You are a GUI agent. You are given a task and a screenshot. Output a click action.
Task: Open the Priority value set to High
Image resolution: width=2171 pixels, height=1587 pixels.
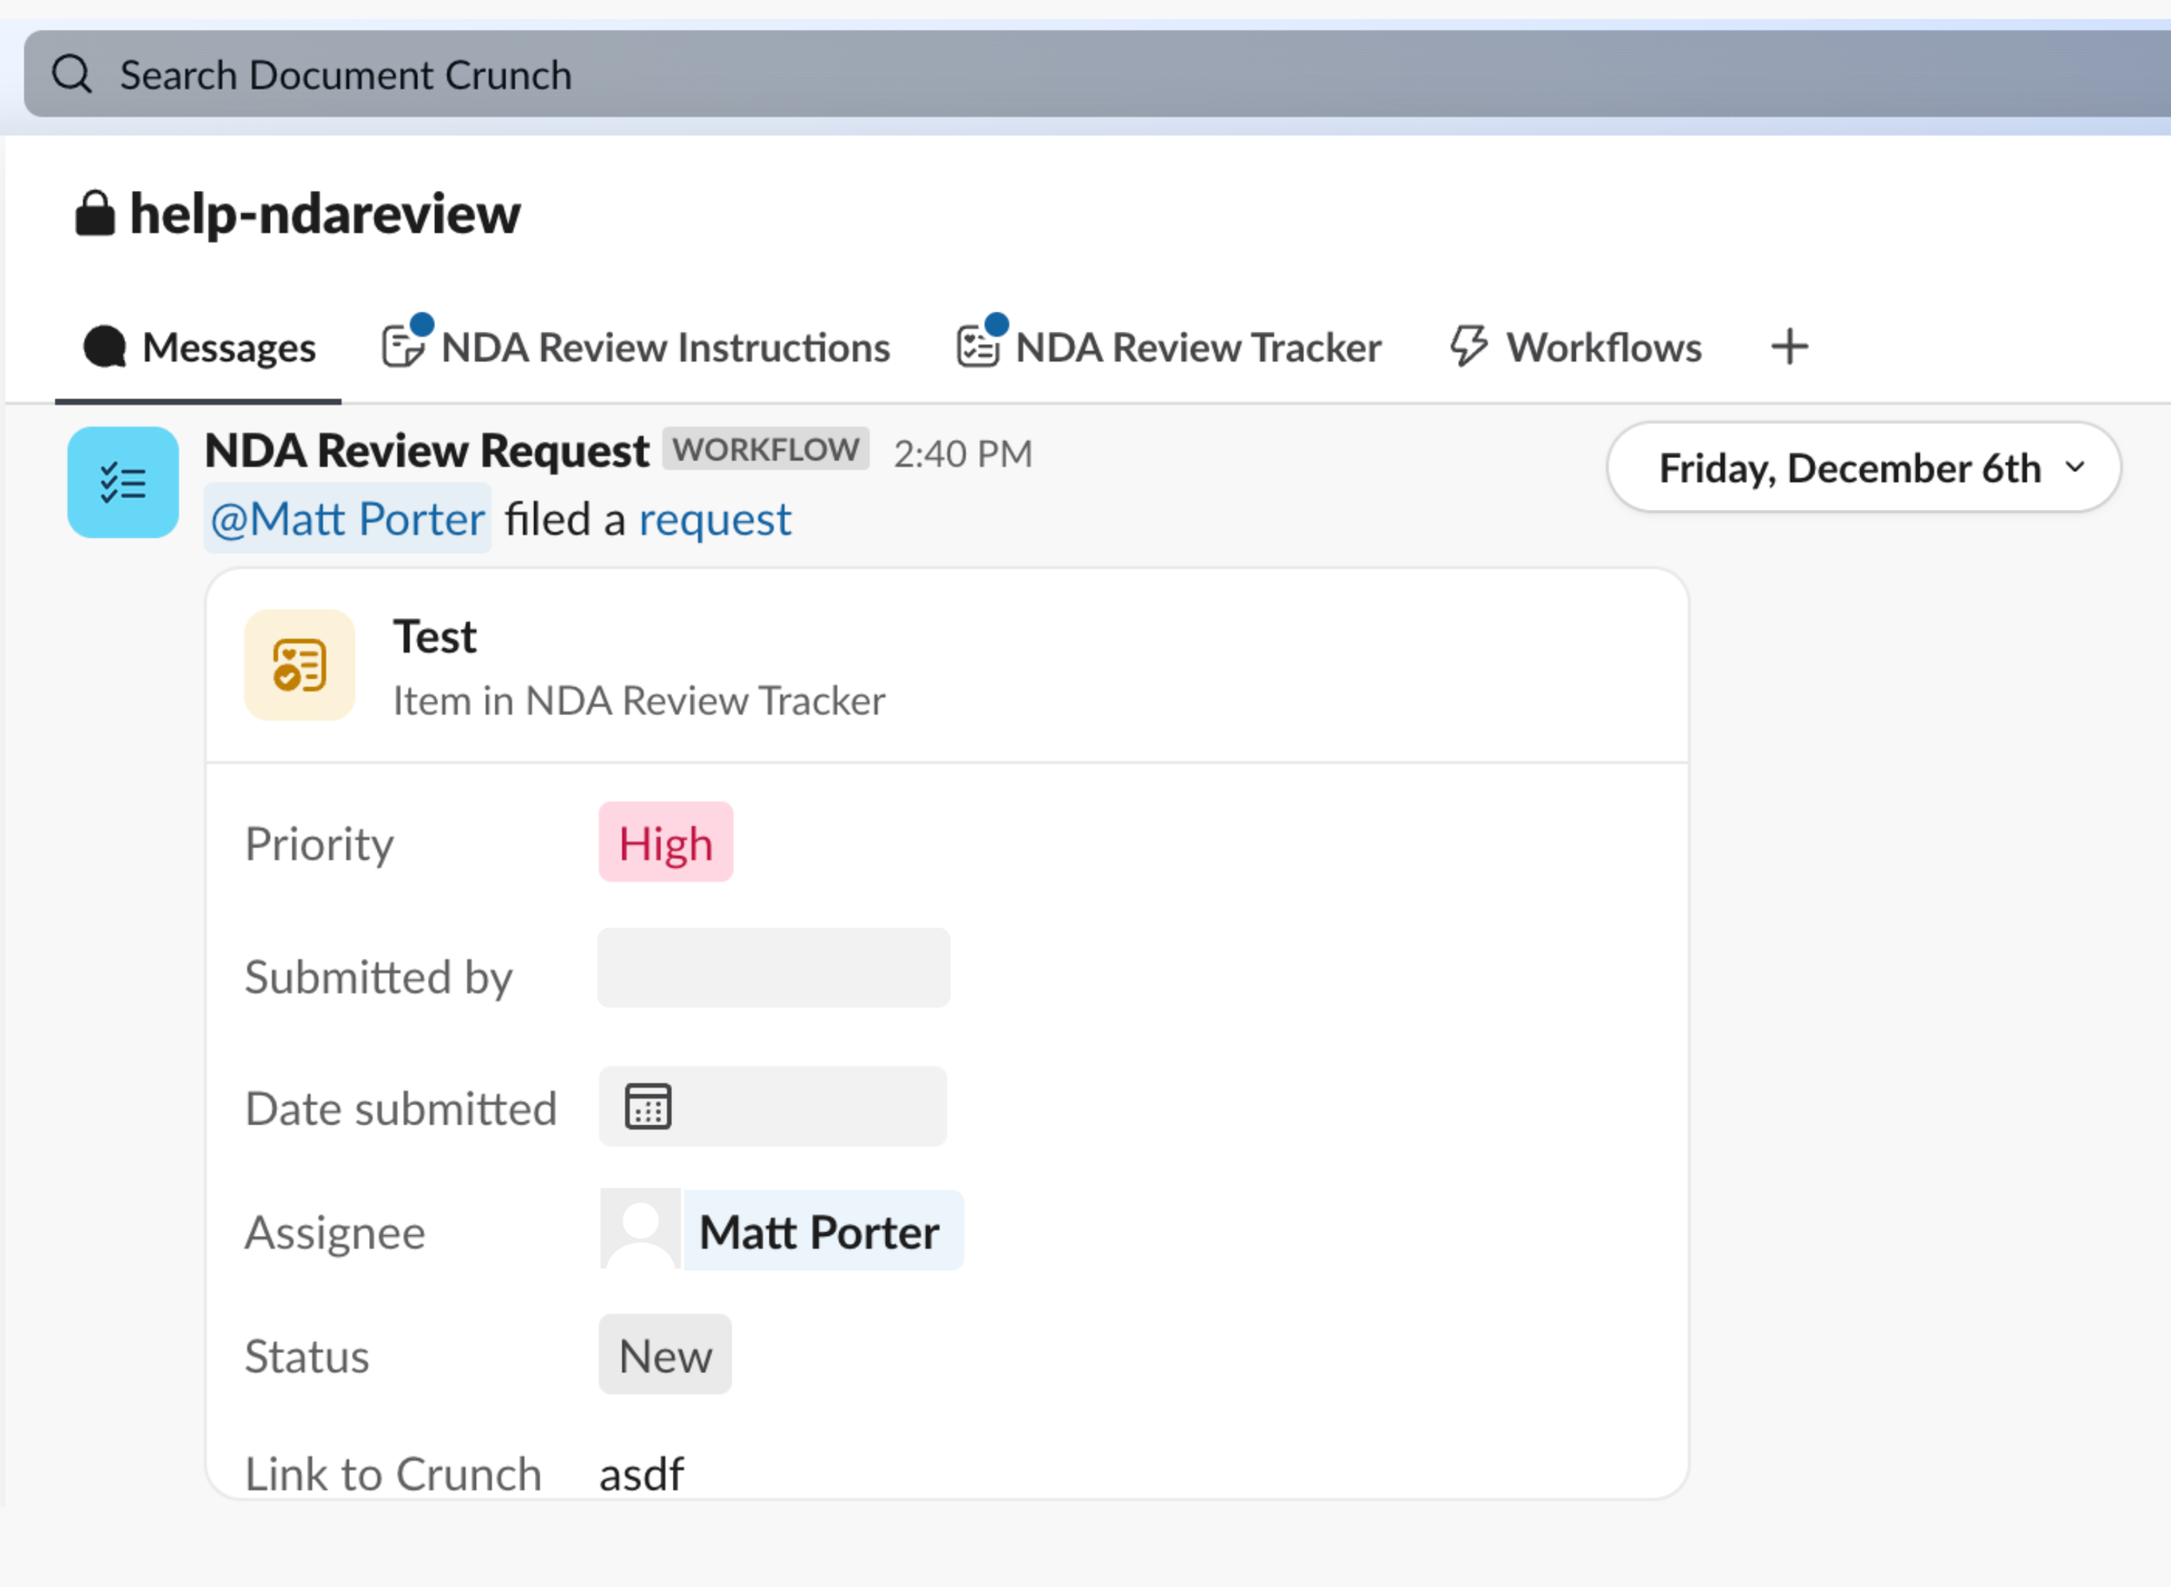(x=665, y=843)
